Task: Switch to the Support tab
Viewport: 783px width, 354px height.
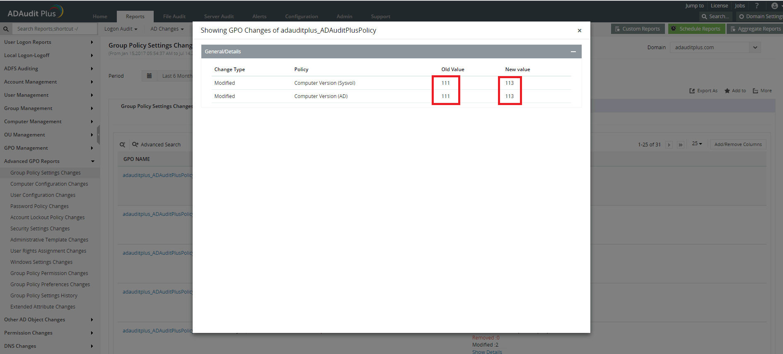Action: 381,17
